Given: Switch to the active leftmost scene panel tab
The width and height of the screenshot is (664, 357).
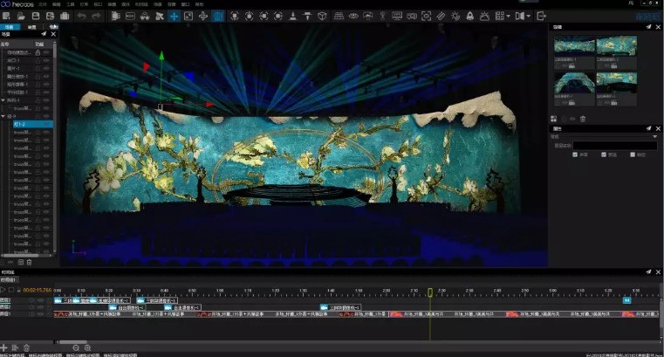Looking at the screenshot, I should point(10,27).
